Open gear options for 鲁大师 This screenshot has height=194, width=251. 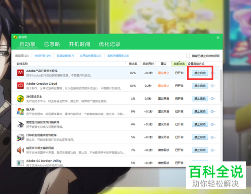213,112
